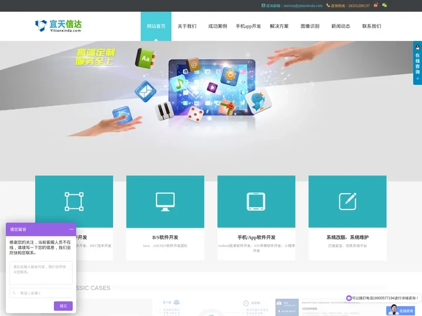Viewport: 422px width, 316px height.
Task: Click the phone 18600577194 consultation notice
Action: [382, 298]
